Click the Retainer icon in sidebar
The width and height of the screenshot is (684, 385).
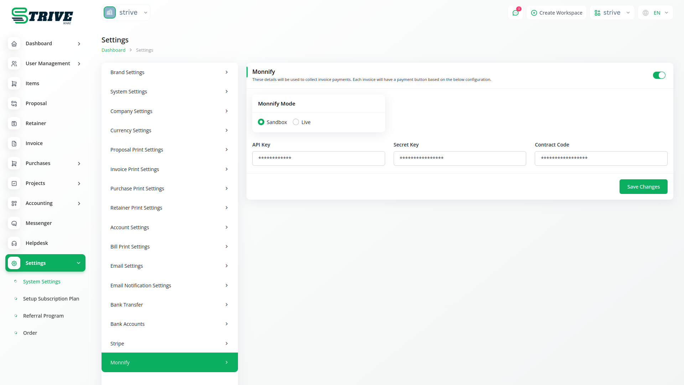[x=14, y=123]
